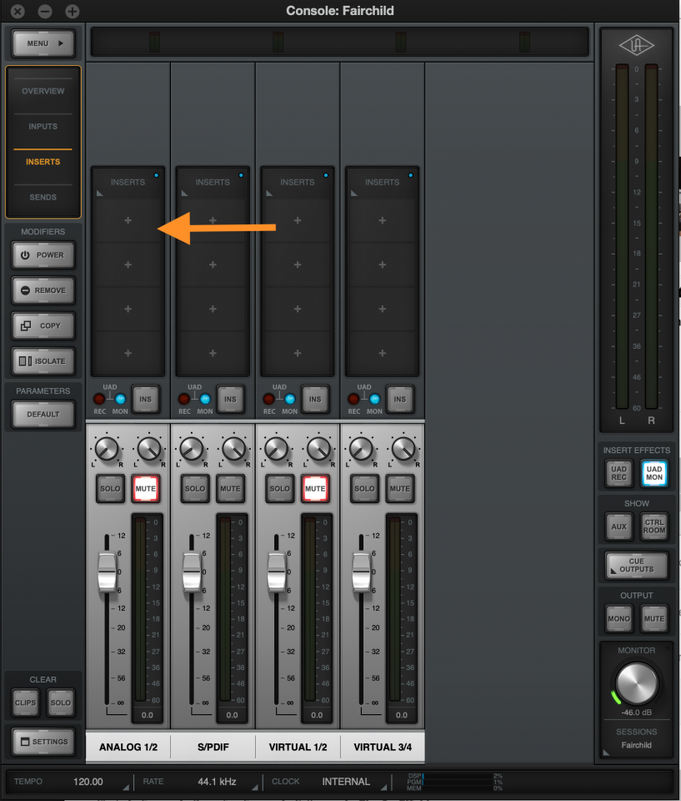Screen dimensions: 681x801
Task: Toggle MONO output
Action: coord(618,618)
